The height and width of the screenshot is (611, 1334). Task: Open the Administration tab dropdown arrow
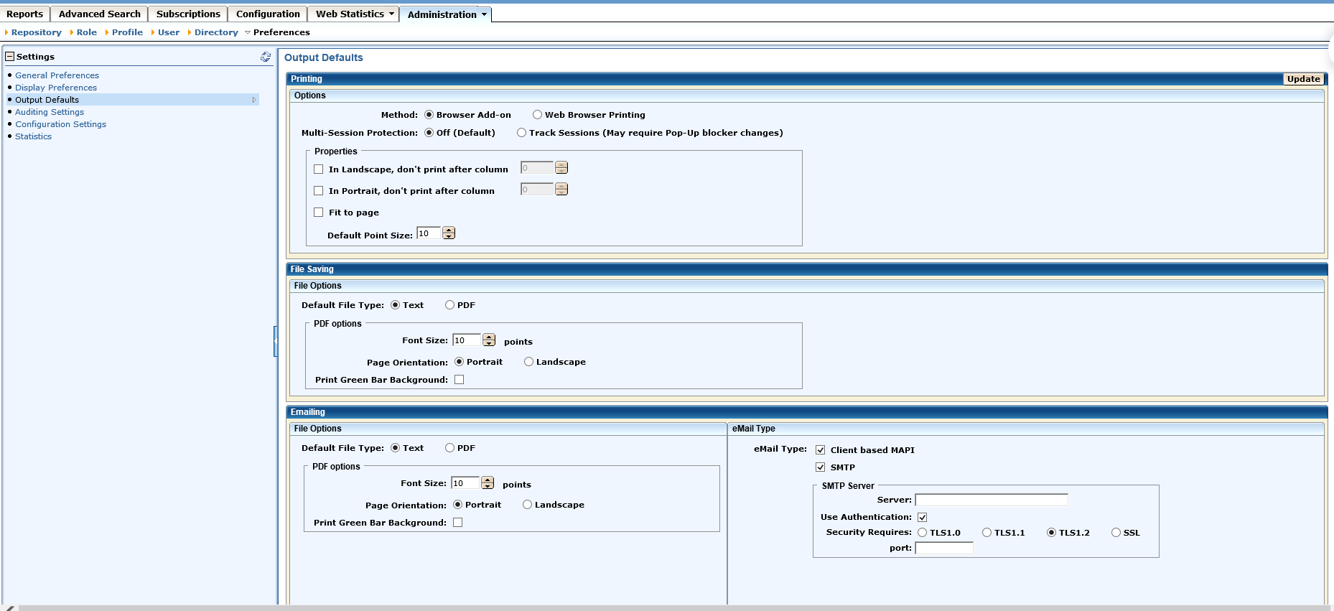485,14
